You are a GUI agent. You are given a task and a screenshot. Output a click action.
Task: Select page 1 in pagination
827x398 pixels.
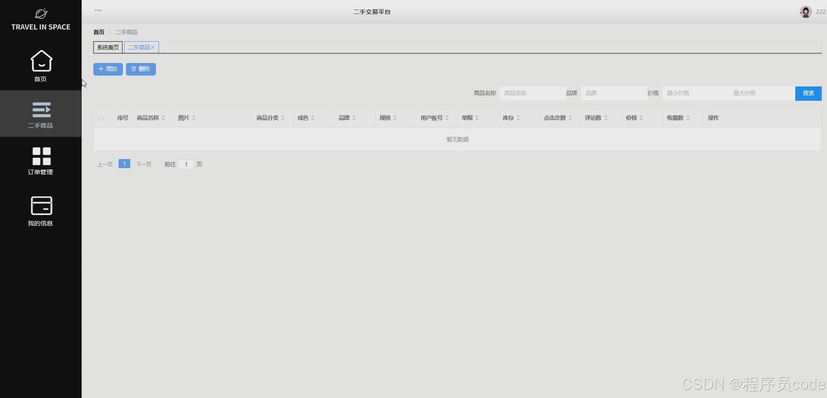point(124,164)
